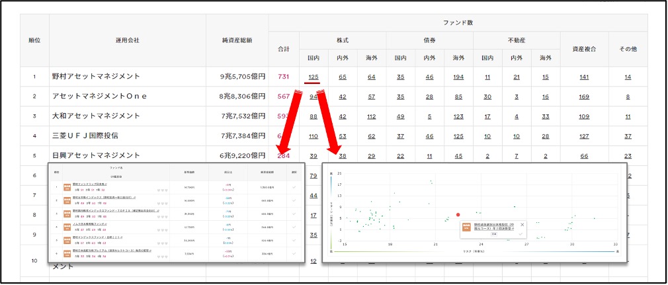Open 大和アセットマネジメント 債券 国内 count 49

400,116
